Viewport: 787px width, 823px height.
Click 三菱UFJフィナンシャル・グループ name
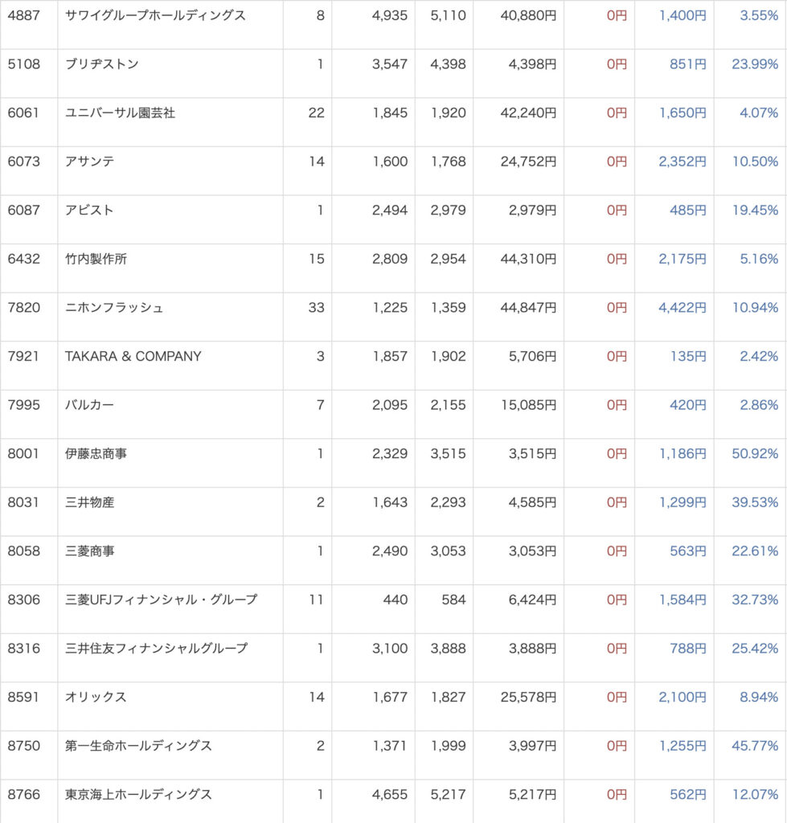tap(162, 600)
